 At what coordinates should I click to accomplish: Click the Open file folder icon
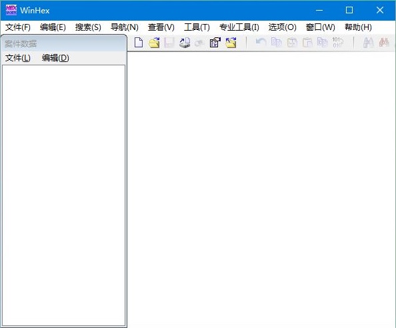[x=154, y=43]
